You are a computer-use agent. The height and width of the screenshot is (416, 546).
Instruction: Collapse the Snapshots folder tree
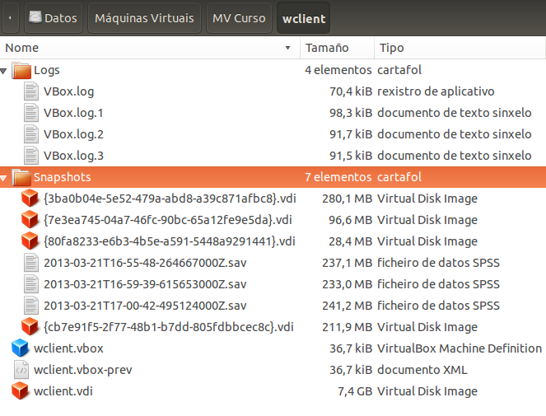tap(3, 178)
